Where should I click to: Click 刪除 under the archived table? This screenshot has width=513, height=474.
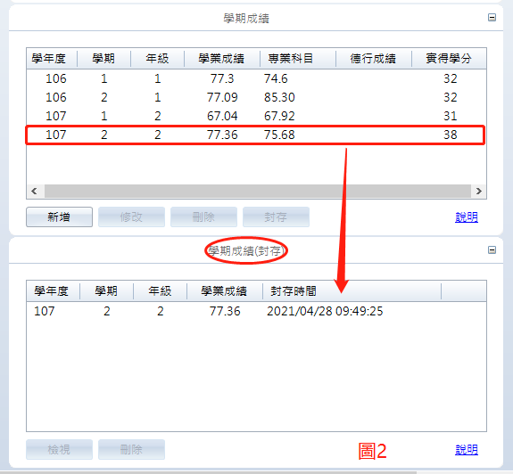point(131,450)
